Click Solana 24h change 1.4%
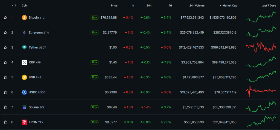The width and height of the screenshot is (280, 130). (x=146, y=107)
